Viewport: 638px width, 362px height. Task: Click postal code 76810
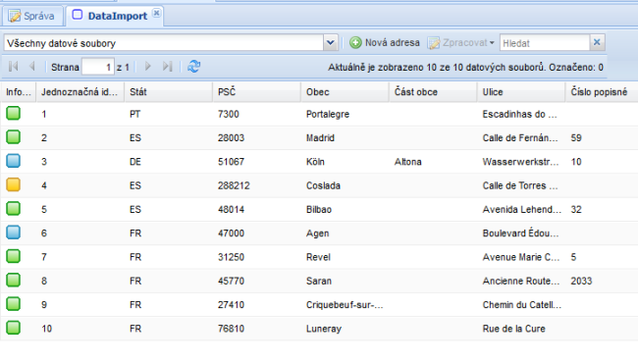pyautogui.click(x=231, y=329)
